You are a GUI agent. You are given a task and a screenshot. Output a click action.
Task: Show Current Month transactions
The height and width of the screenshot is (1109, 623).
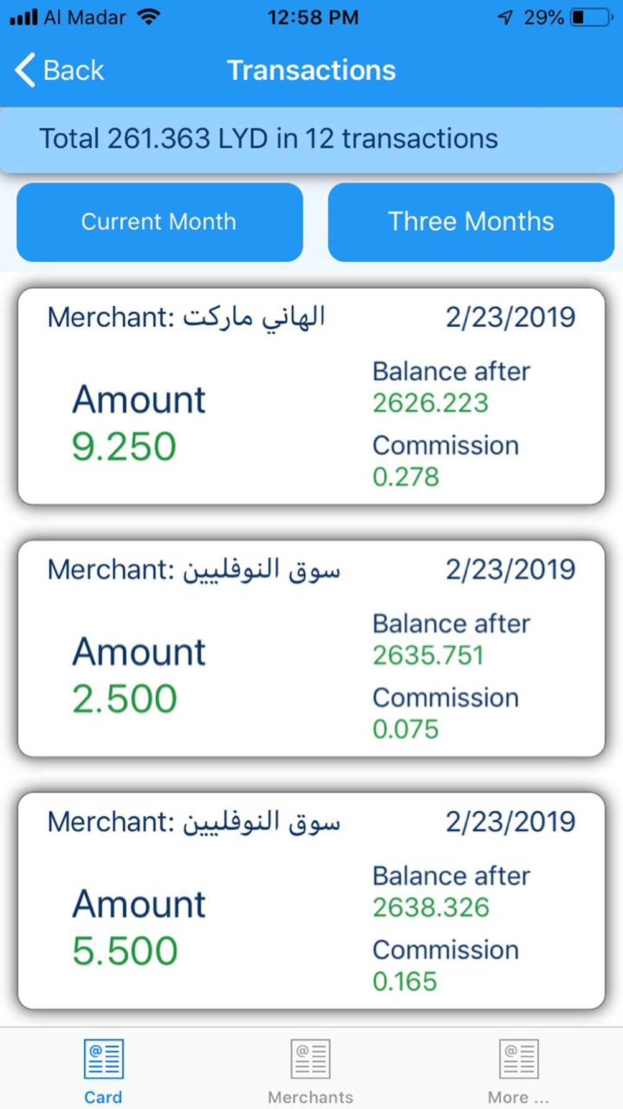pyautogui.click(x=159, y=222)
